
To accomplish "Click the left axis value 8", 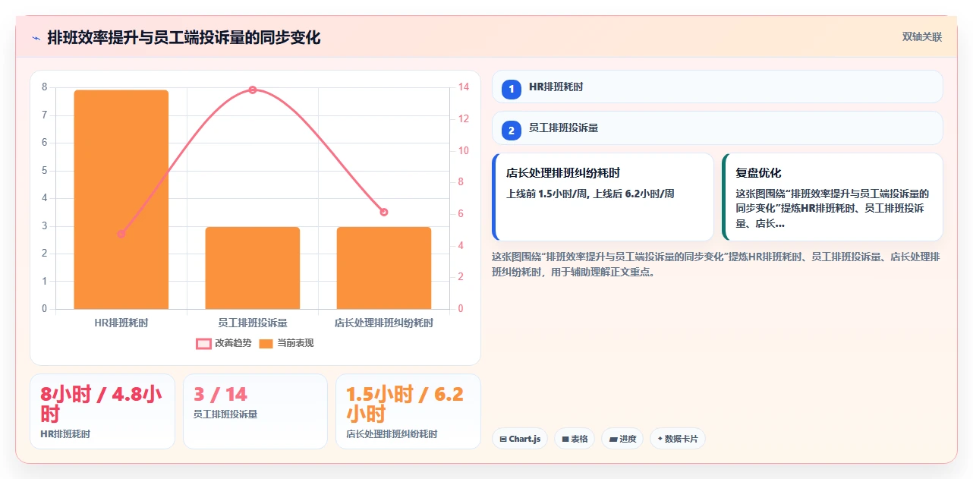I will [x=44, y=87].
